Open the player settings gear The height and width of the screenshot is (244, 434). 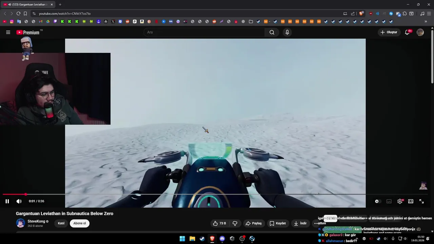point(400,201)
